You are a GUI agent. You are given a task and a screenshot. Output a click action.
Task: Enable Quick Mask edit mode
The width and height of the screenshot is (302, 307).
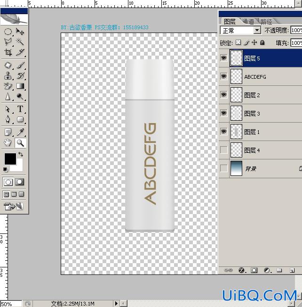tap(20, 182)
